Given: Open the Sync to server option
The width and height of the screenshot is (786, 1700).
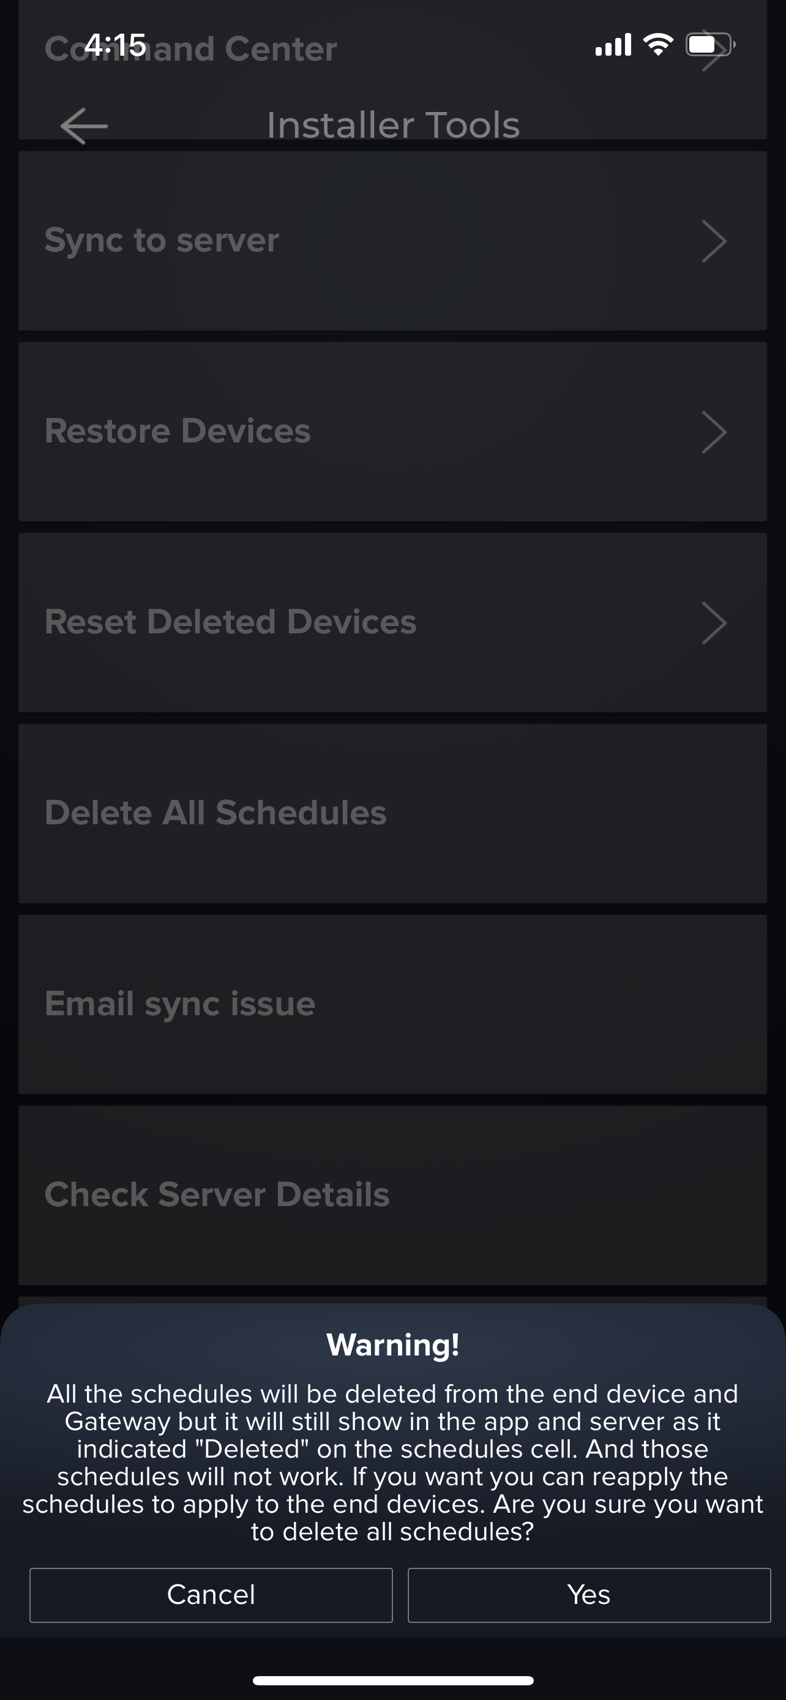Looking at the screenshot, I should (162, 240).
